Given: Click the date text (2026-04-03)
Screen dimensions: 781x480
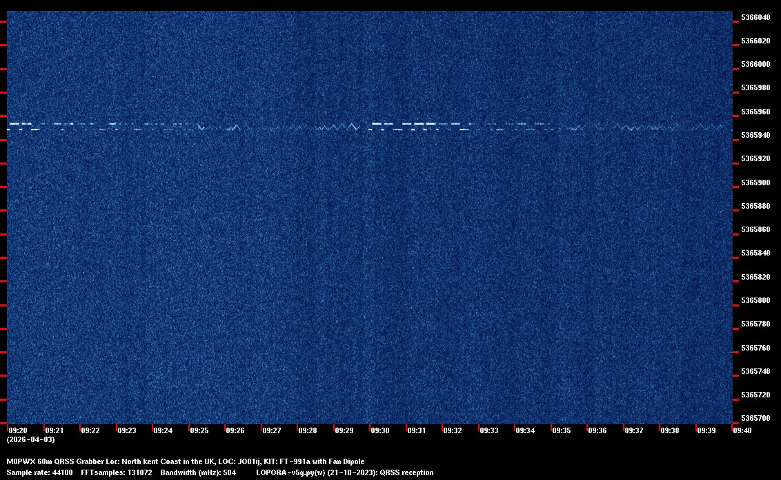Looking at the screenshot, I should point(30,439).
